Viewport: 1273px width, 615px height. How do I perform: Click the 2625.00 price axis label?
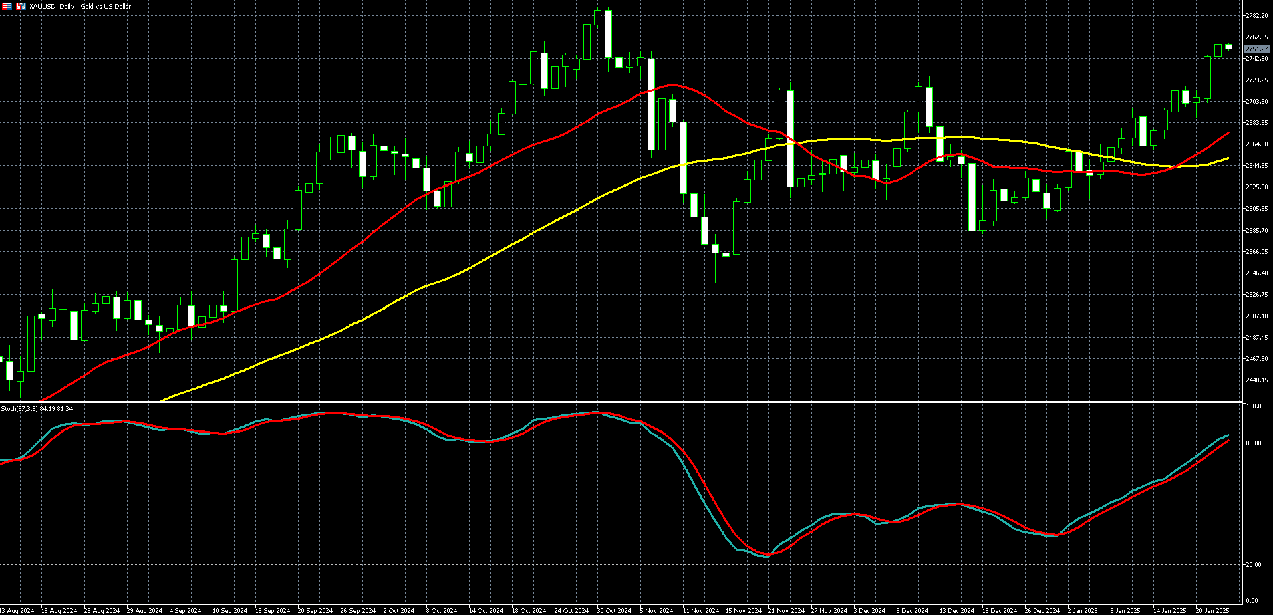(1257, 187)
